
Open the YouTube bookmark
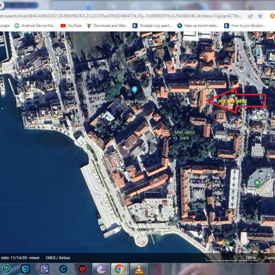(x=71, y=26)
